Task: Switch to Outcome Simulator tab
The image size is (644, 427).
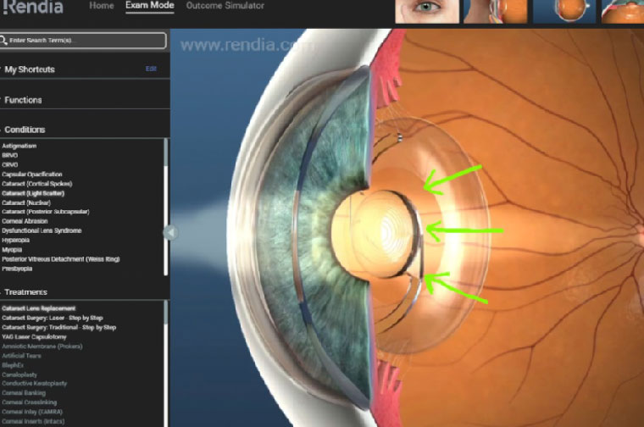Action: click(225, 6)
